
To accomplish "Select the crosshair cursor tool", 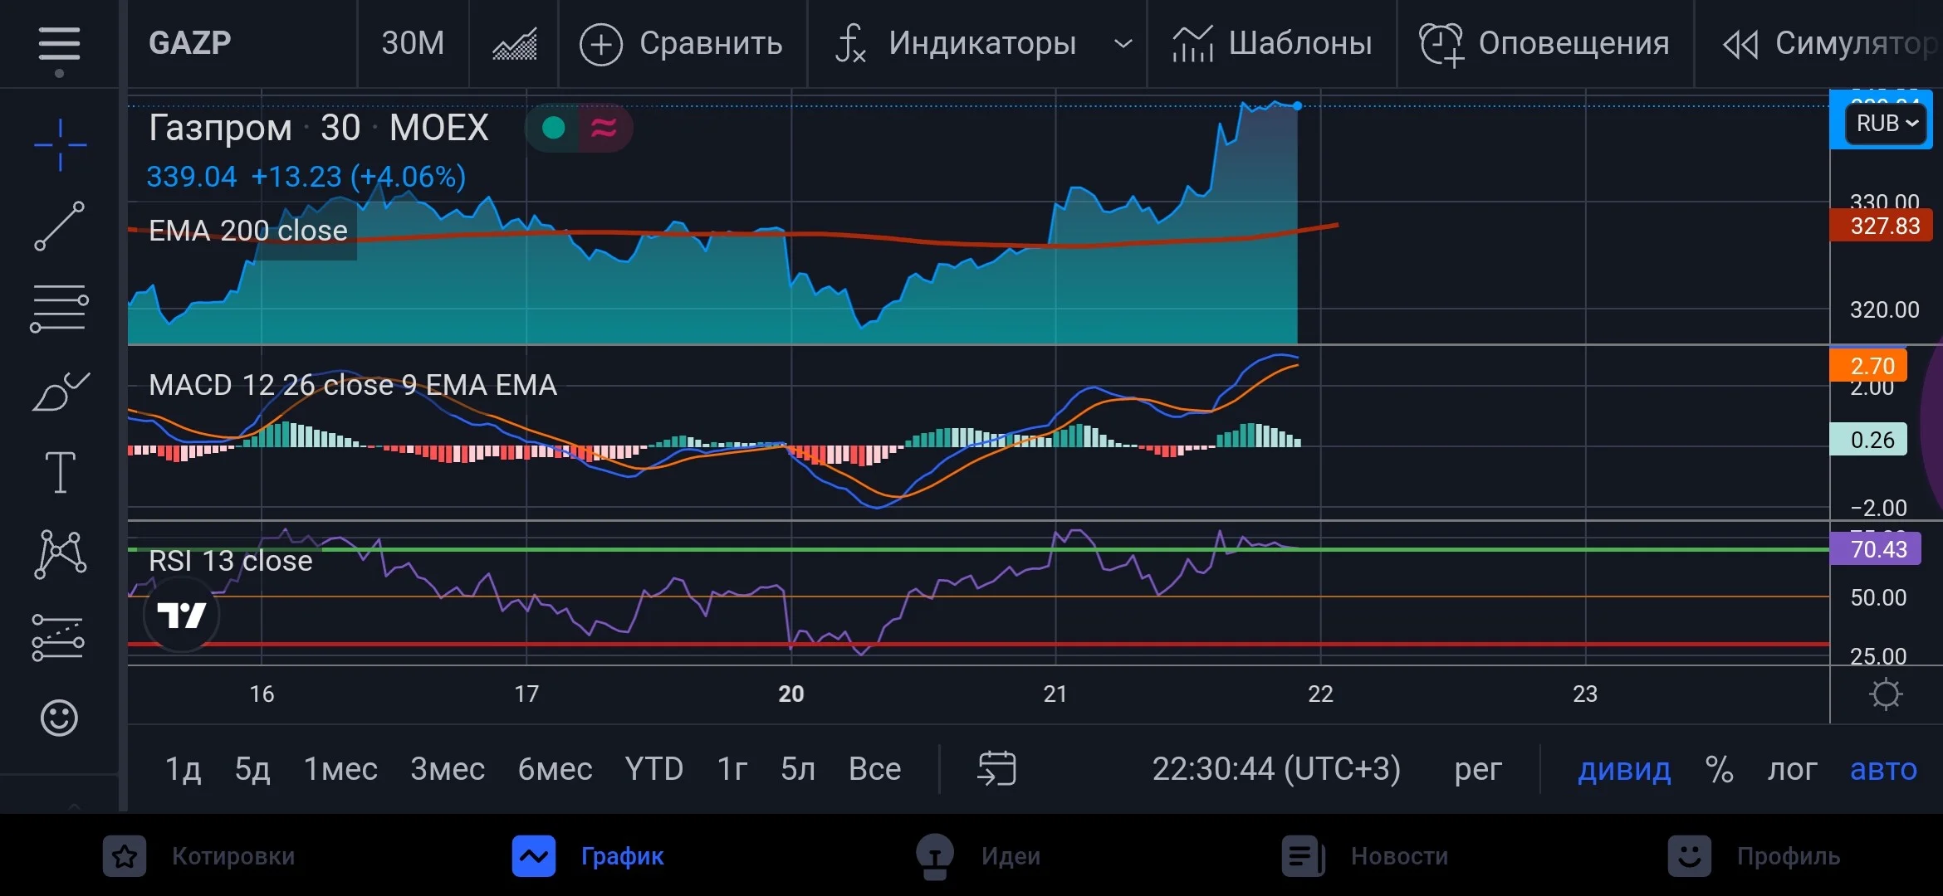I will (x=60, y=145).
